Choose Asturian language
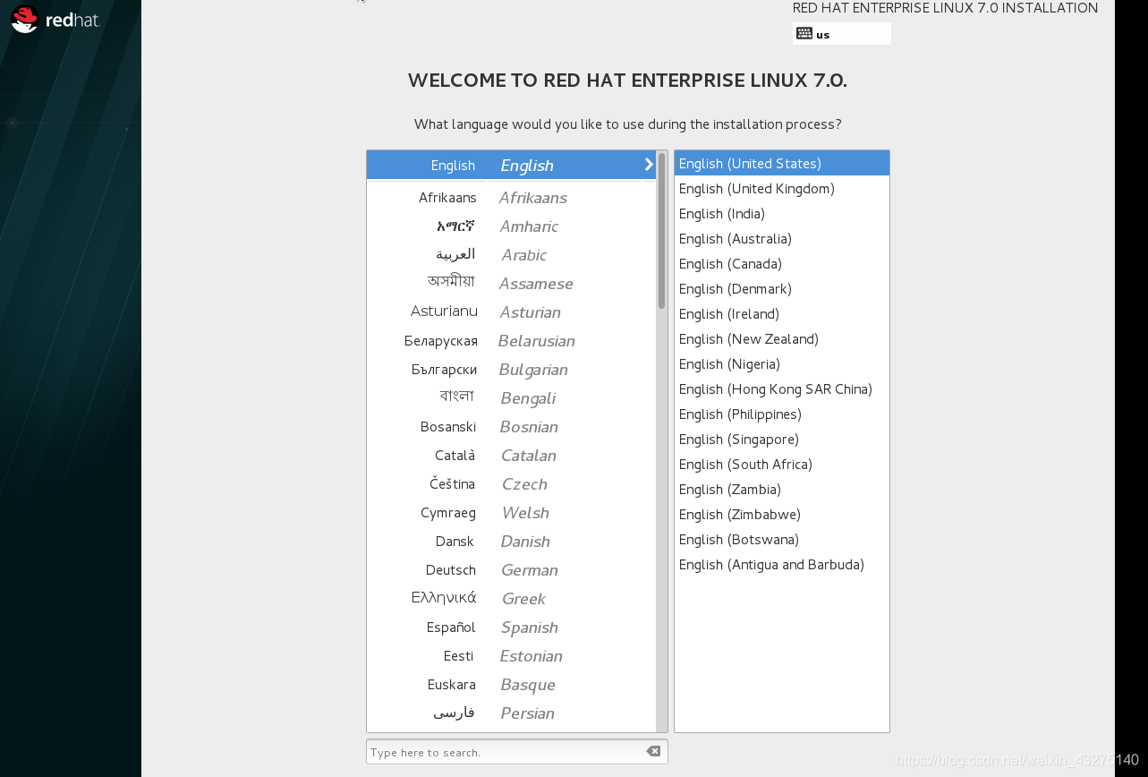The width and height of the screenshot is (1148, 777). pyautogui.click(x=511, y=312)
